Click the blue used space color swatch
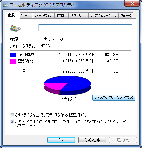This screenshot has width=143, height=149. 13,55
